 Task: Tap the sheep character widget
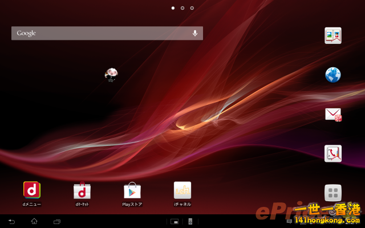click(111, 74)
